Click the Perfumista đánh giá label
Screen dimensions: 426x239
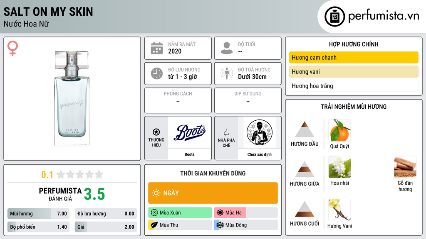60,194
